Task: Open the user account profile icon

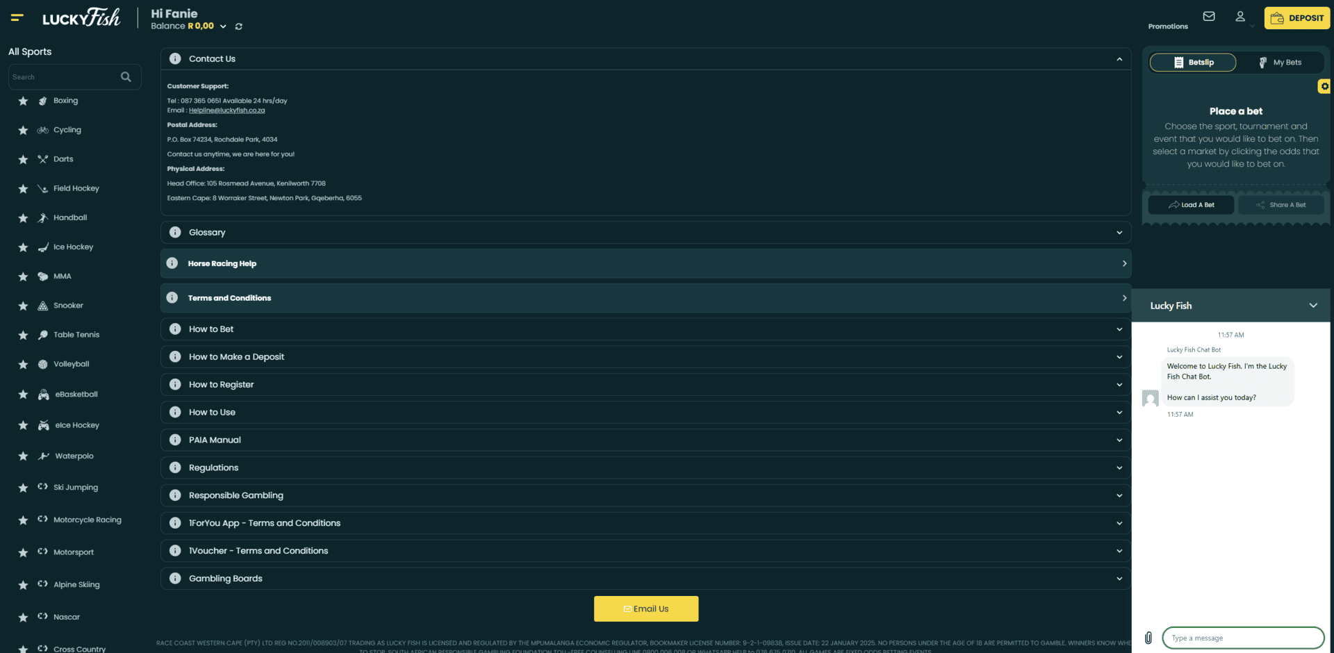Action: (1240, 17)
